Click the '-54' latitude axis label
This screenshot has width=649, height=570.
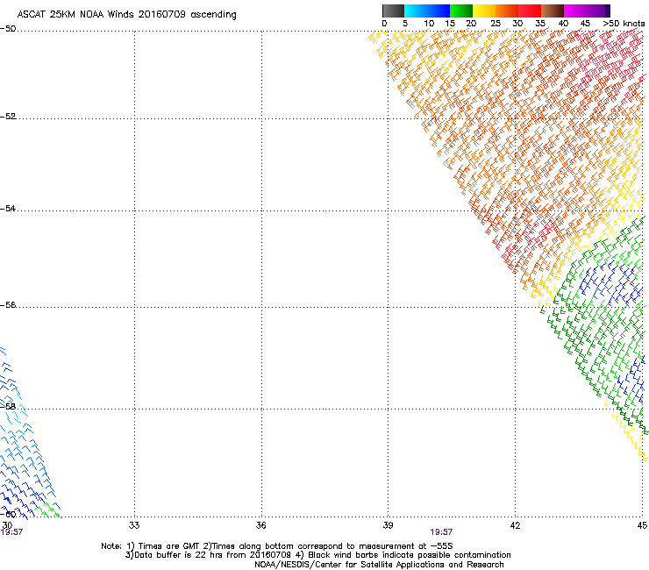pos(8,208)
